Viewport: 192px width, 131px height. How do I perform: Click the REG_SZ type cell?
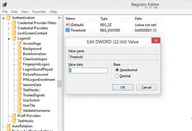tap(106, 25)
